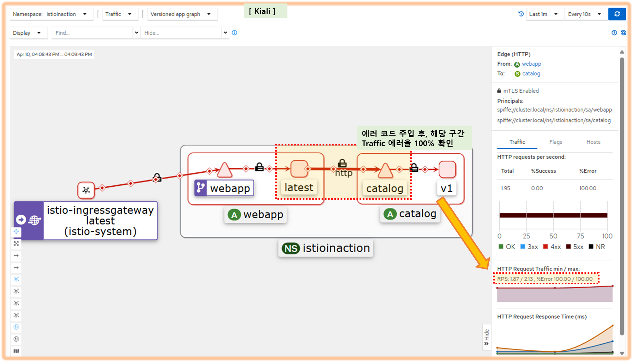Viewport: 633px width, 362px height.
Task: Click the 5xx dark red legend swatch
Action: coord(568,246)
